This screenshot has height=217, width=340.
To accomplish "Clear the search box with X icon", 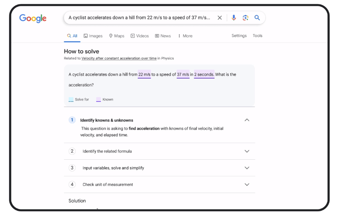I will pyautogui.click(x=220, y=18).
